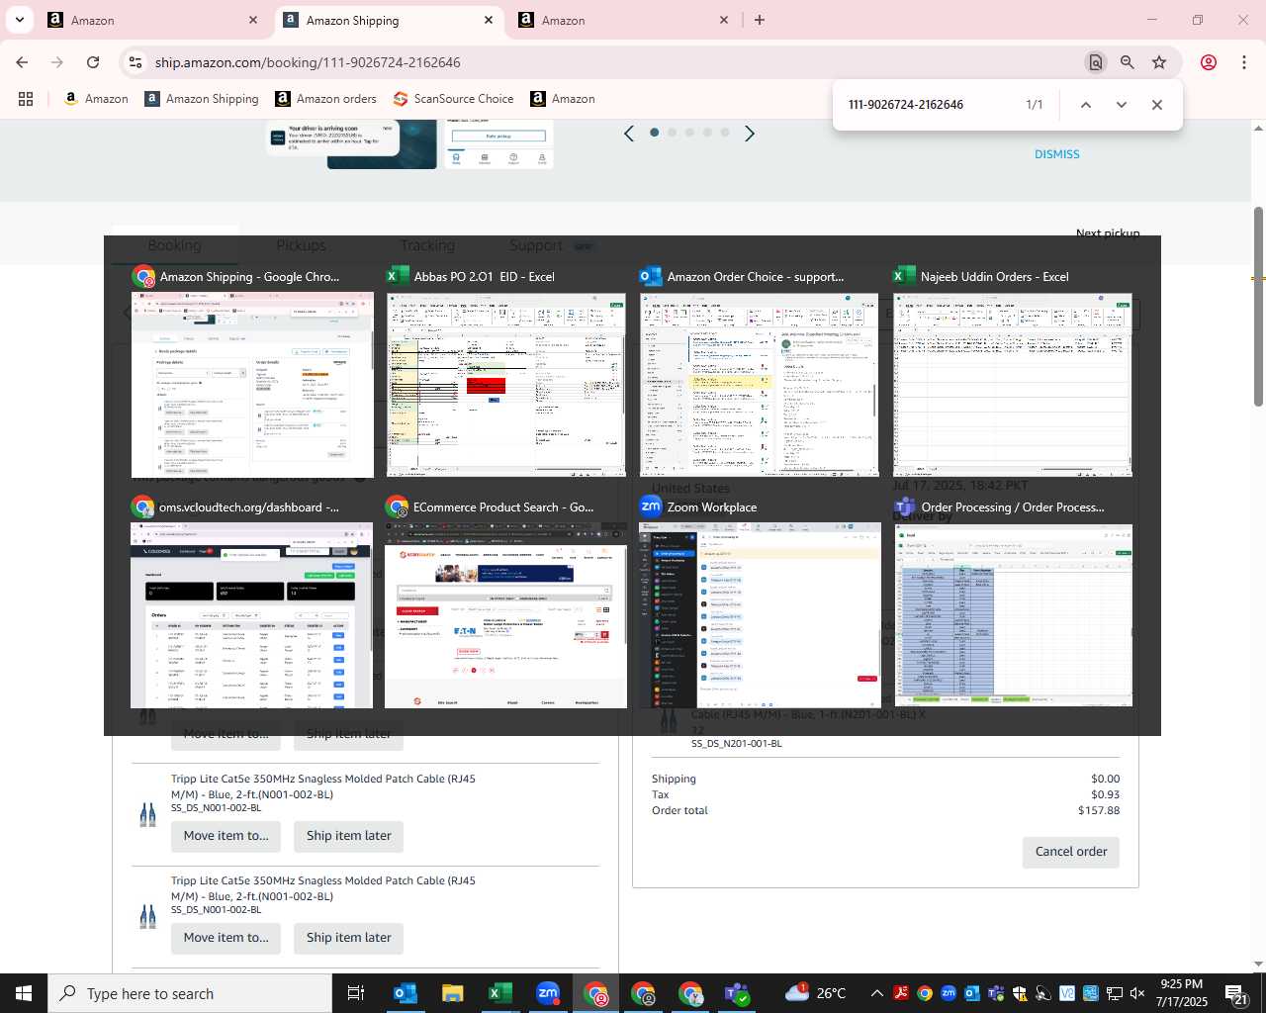Open the weather widget showing 26°C

click(x=816, y=993)
